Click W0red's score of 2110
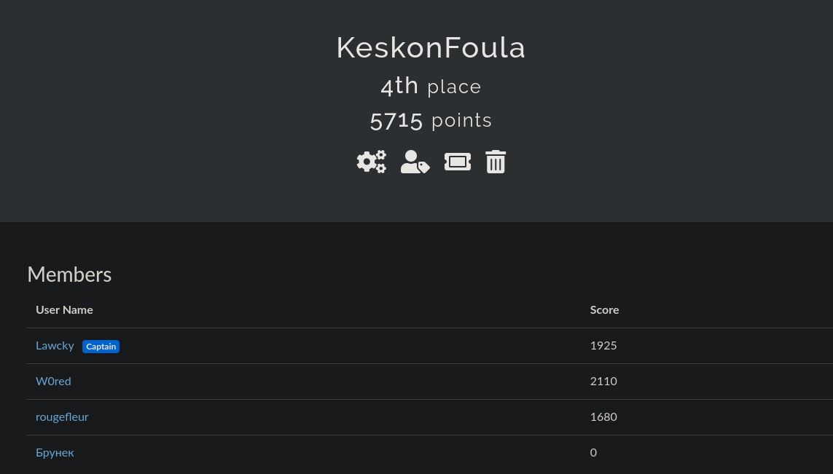 coord(603,381)
